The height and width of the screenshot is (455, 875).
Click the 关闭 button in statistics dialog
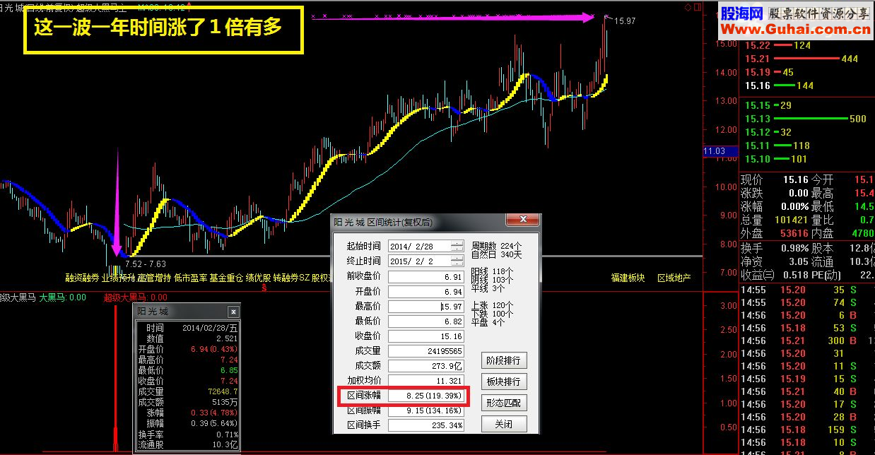pos(504,424)
